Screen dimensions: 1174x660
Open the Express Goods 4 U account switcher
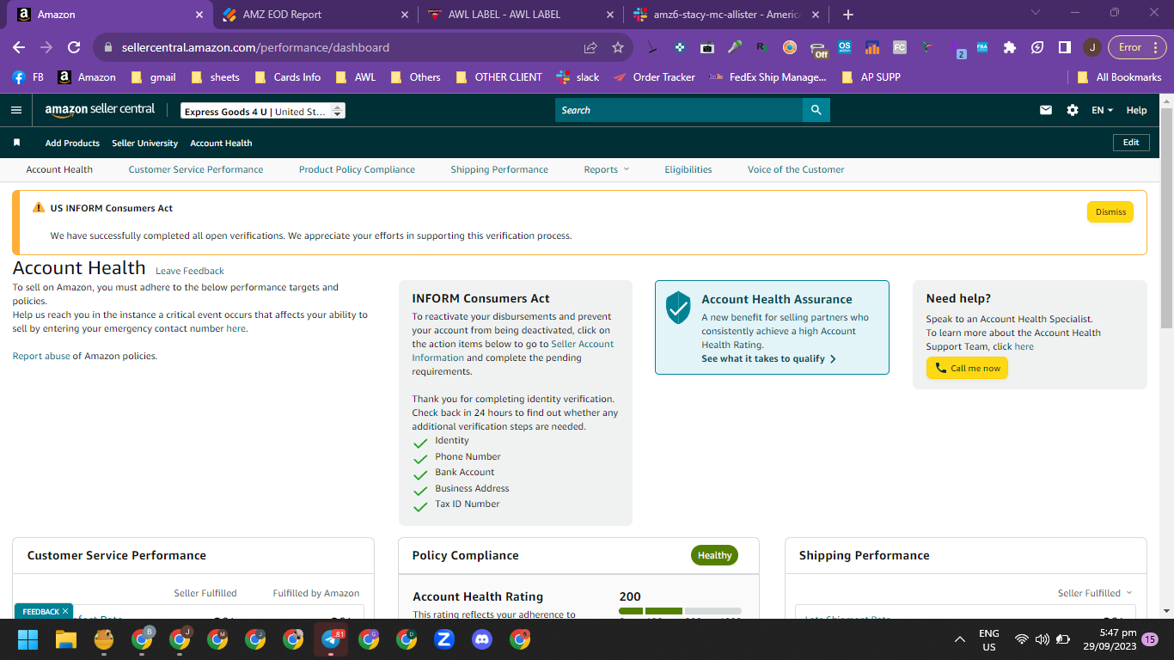tap(263, 111)
